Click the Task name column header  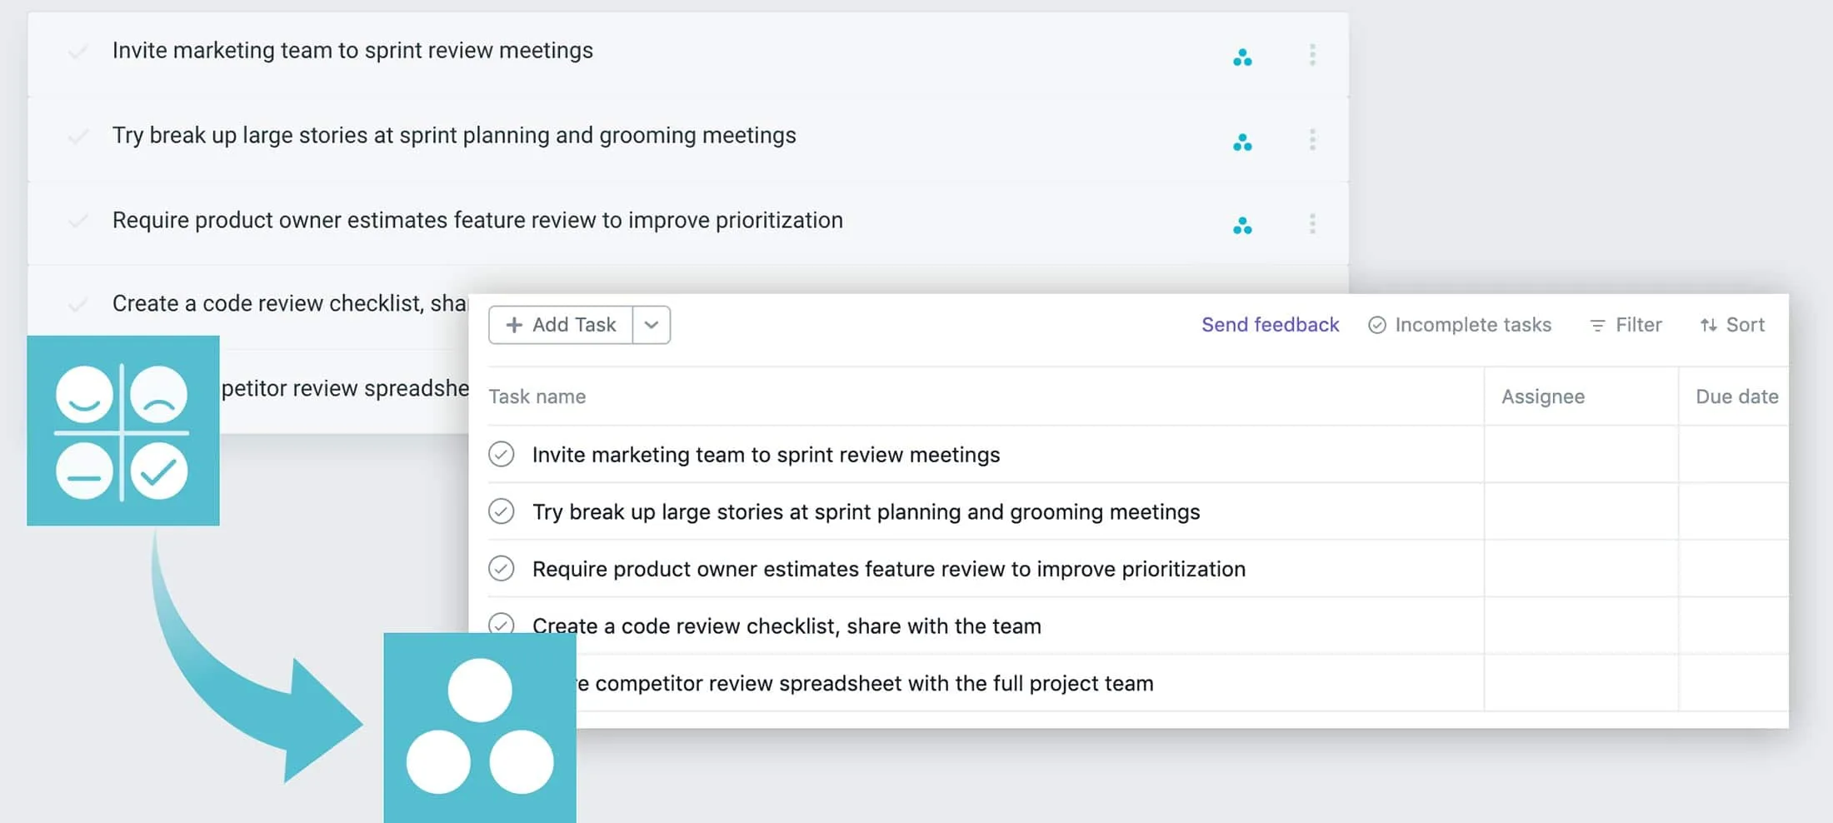537,397
